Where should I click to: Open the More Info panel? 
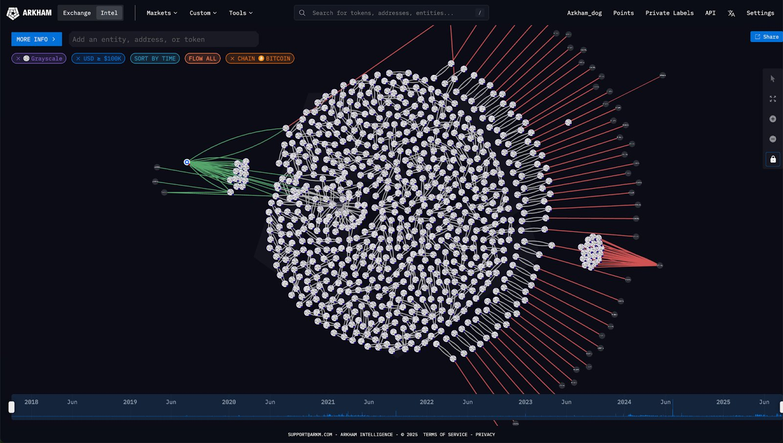pos(36,39)
